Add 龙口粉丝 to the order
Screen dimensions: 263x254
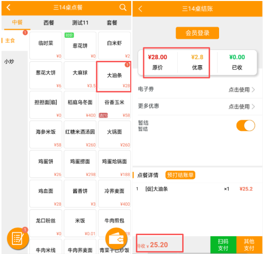pos(46,223)
